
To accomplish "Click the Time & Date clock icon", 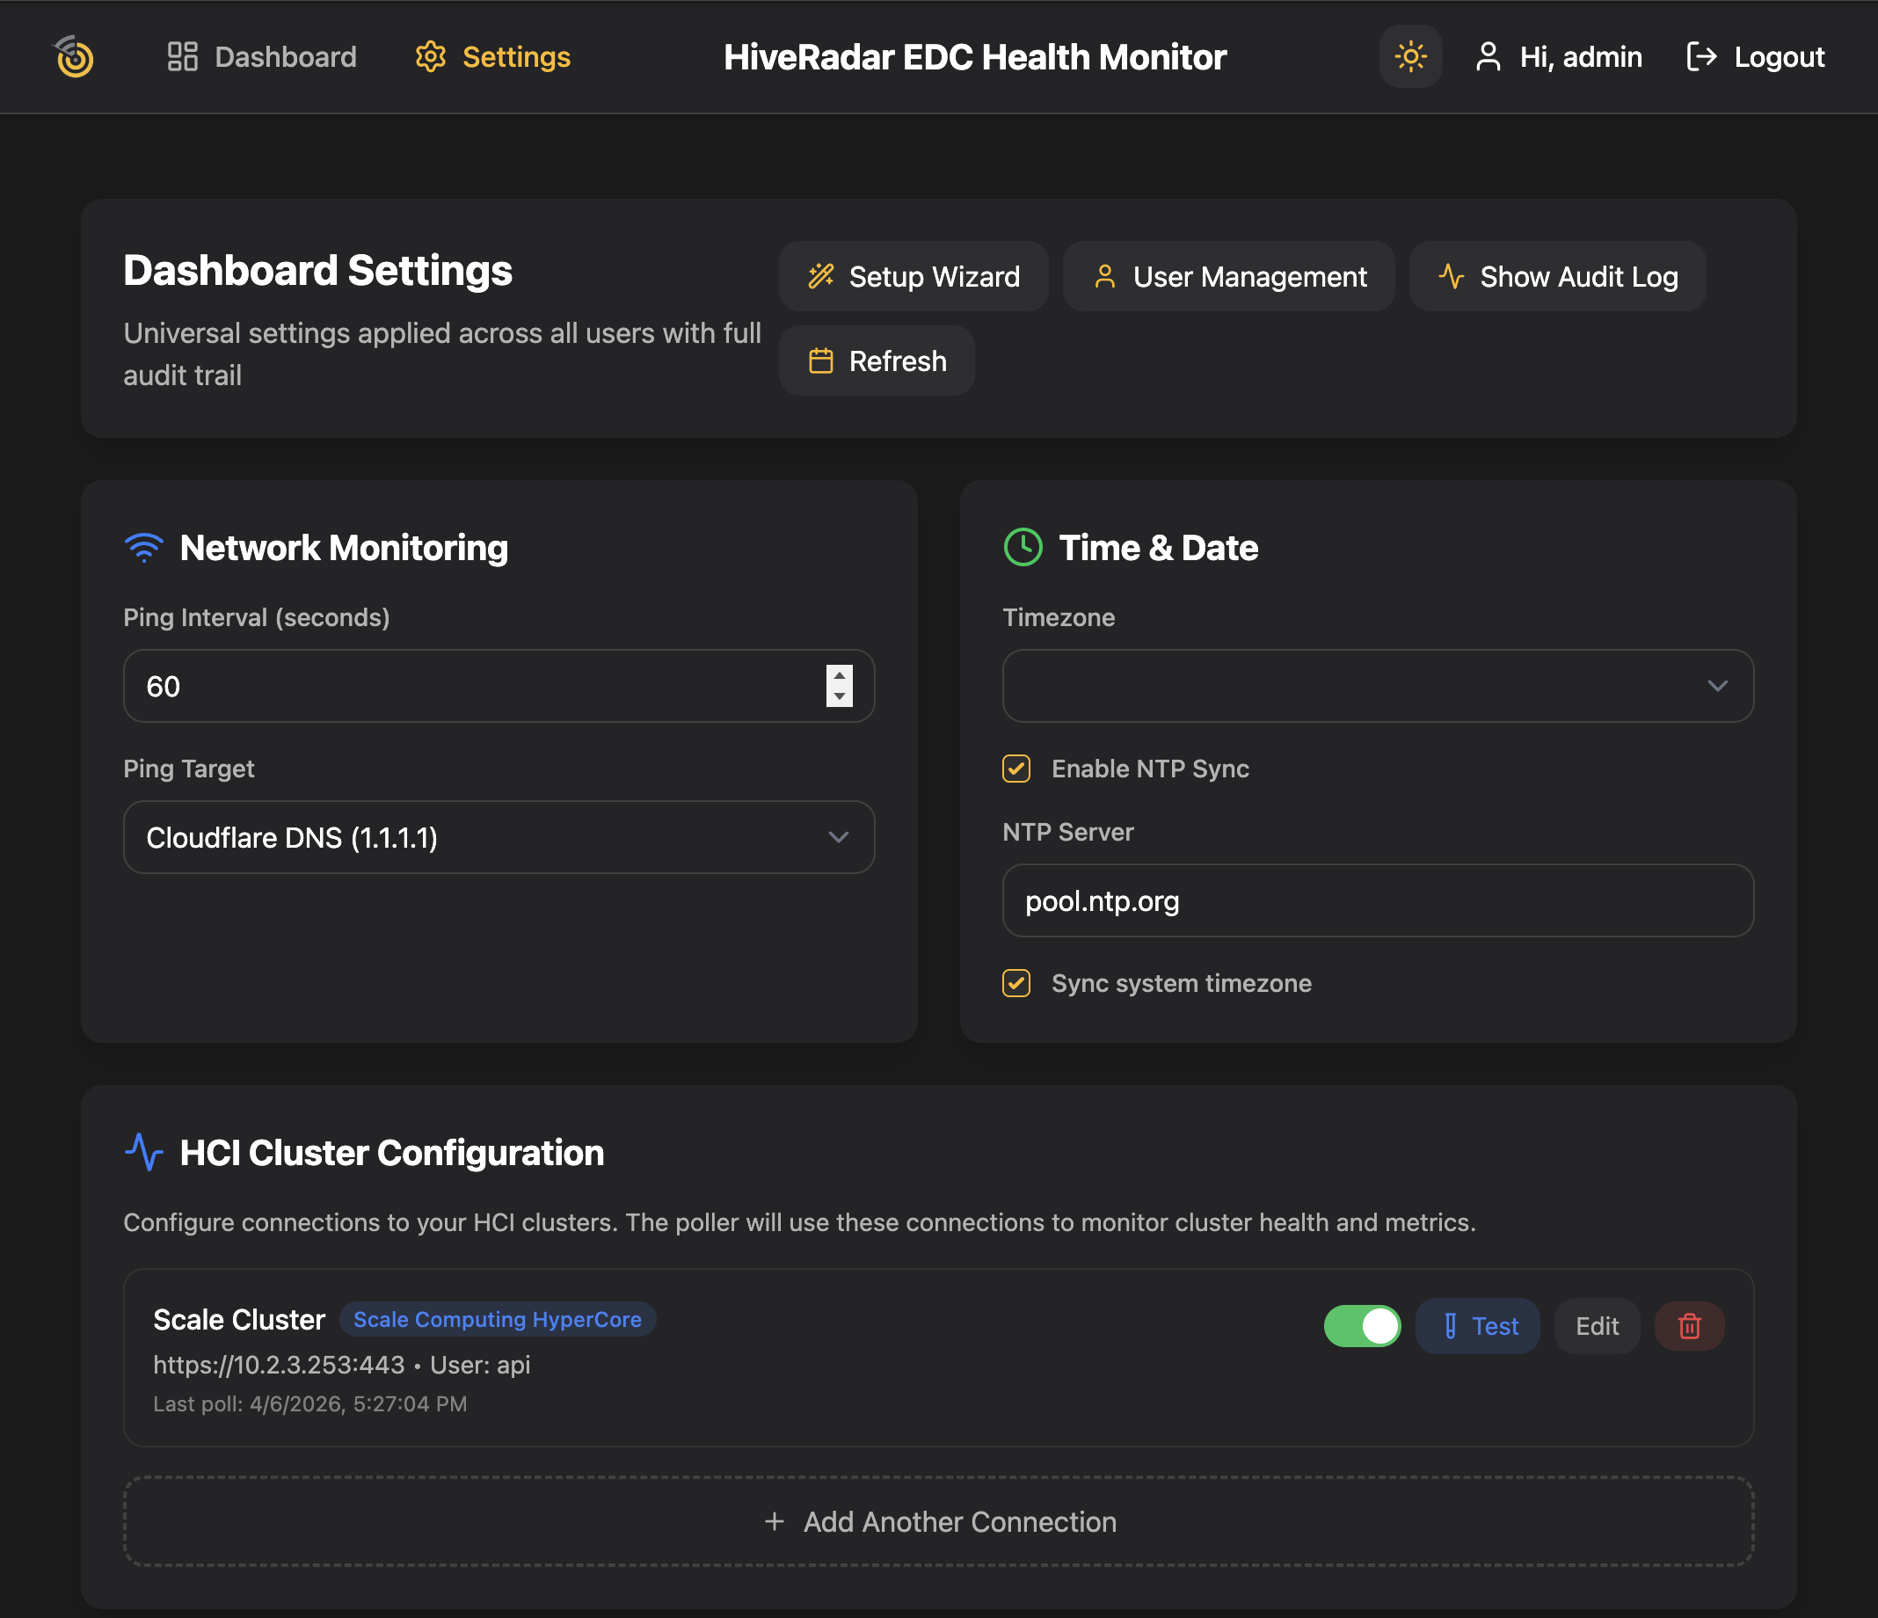I will coord(1023,548).
